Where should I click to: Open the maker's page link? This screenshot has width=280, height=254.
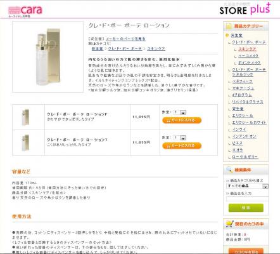click(125, 39)
